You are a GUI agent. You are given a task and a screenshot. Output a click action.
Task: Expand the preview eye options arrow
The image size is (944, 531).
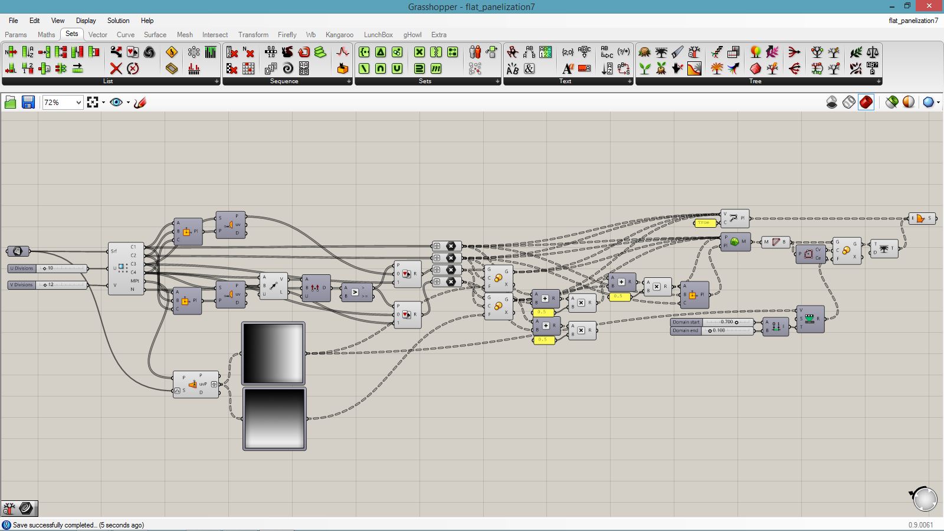point(128,103)
